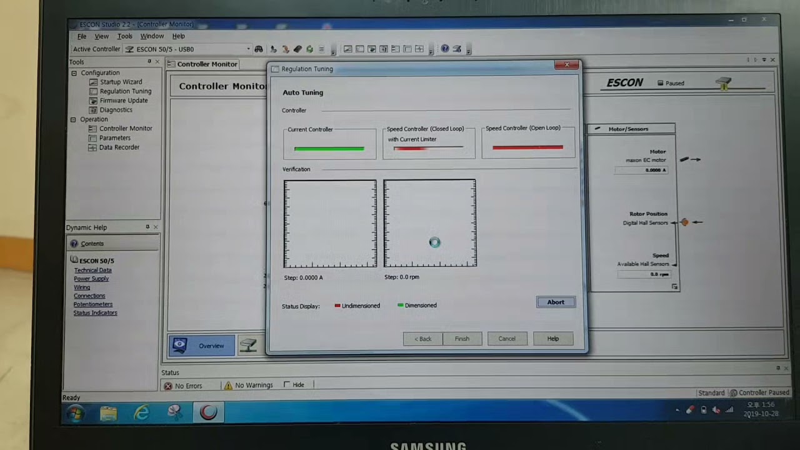Click the Diagnostics tree icon
The height and width of the screenshot is (450, 800).
pyautogui.click(x=93, y=110)
